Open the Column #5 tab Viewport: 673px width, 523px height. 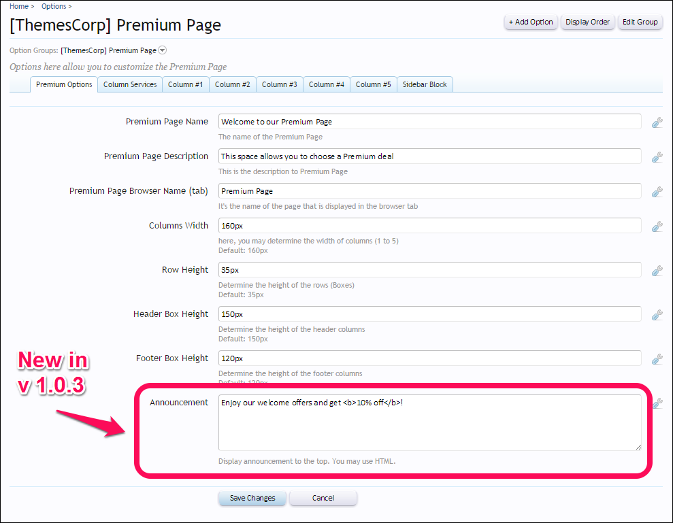[374, 84]
